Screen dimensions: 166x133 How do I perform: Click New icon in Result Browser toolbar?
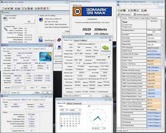coord(118,10)
